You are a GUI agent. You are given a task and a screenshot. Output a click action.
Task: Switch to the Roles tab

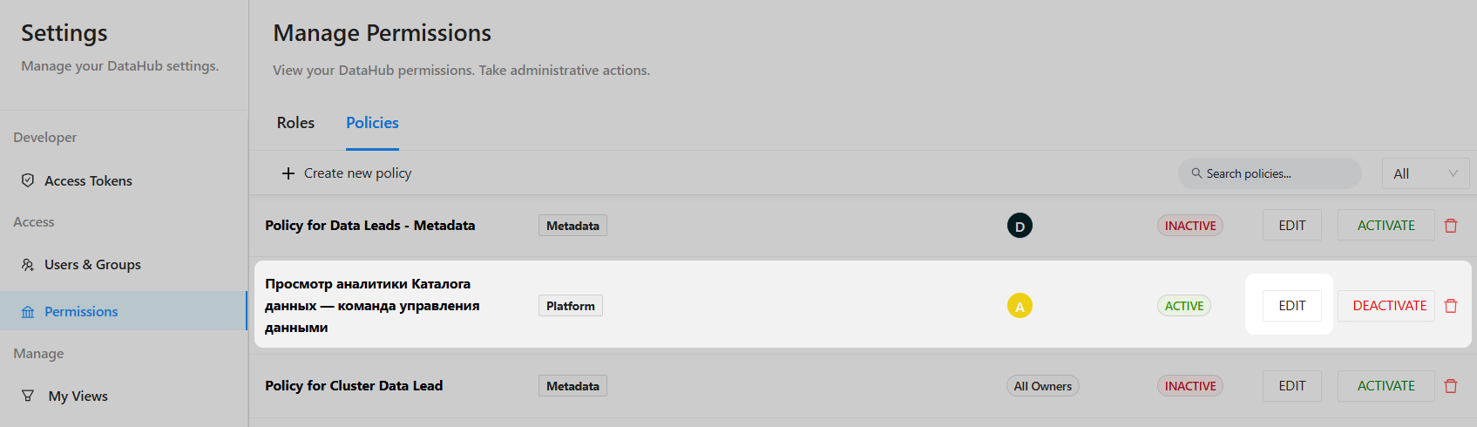point(295,123)
